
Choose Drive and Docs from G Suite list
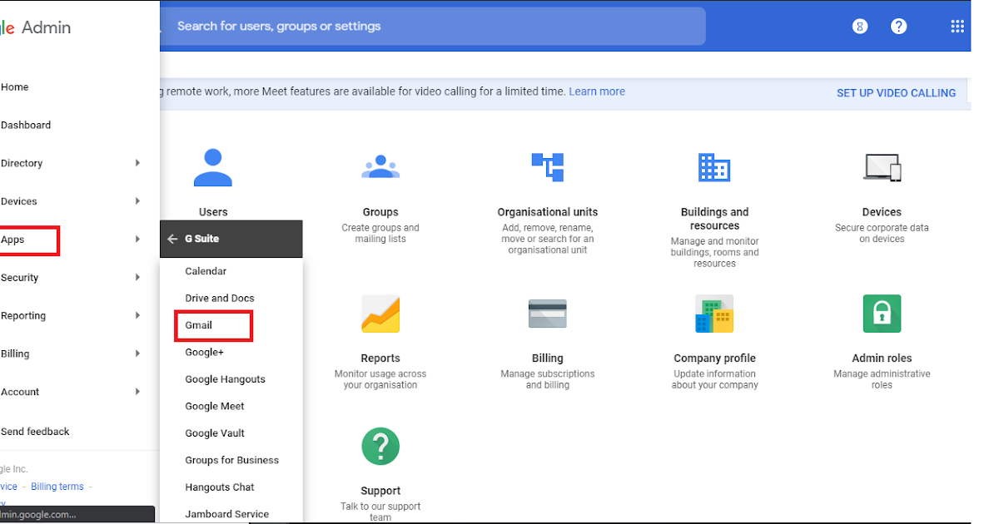220,298
